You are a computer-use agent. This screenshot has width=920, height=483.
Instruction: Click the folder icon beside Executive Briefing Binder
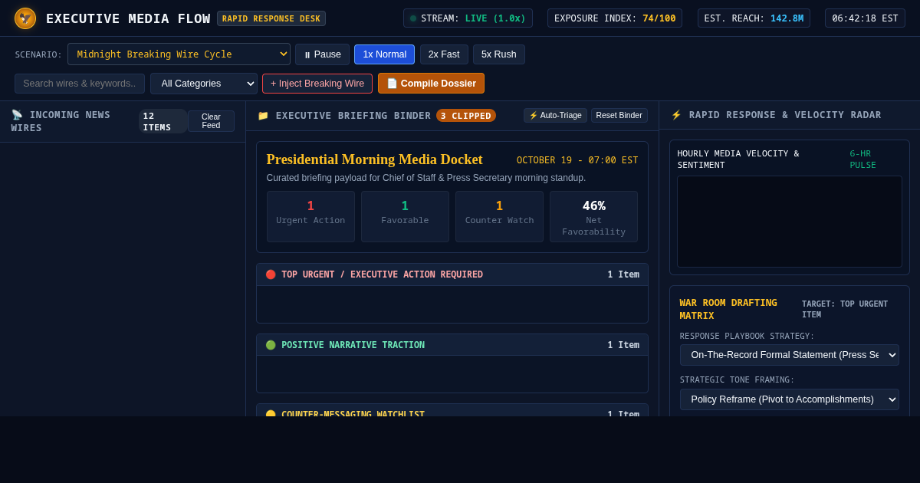coord(263,116)
